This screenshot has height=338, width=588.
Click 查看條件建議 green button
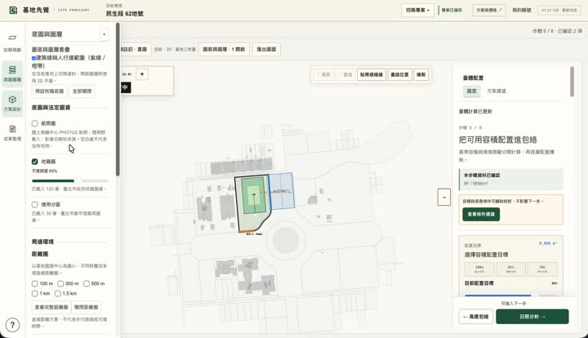coord(481,215)
